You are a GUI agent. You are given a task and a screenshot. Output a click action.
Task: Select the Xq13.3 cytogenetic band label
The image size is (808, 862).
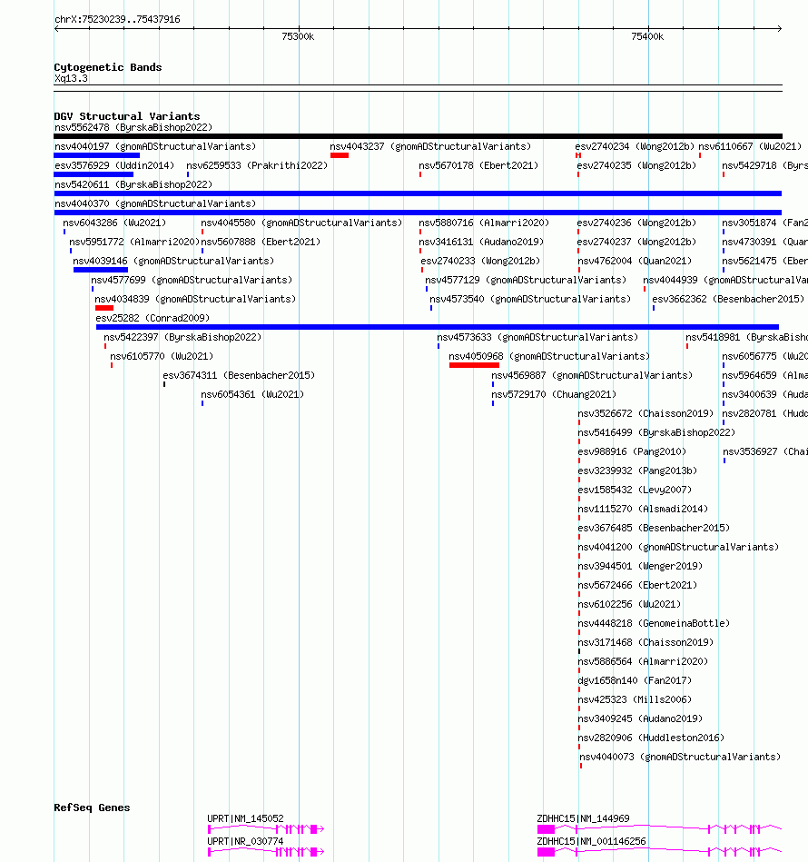[x=71, y=78]
